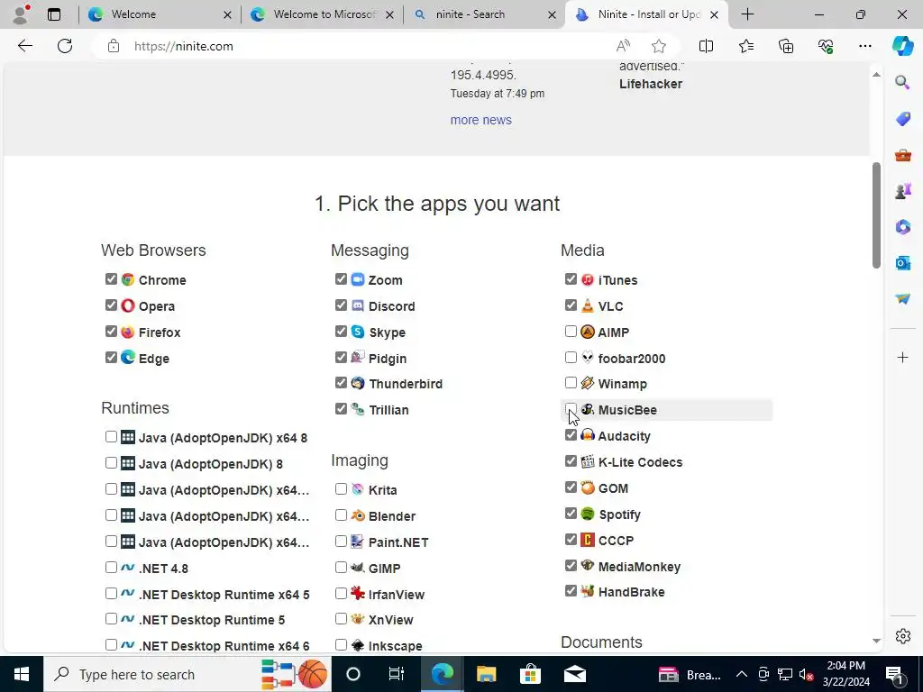Open Edge sidebar Outlook icon

point(902,262)
